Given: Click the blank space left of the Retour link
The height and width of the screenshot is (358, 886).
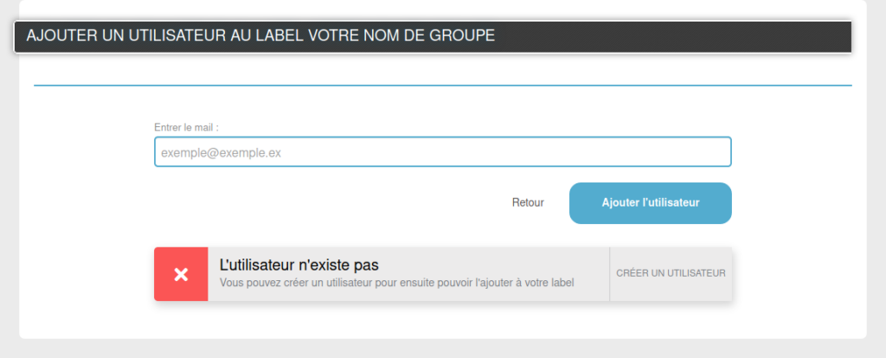Looking at the screenshot, I should click(328, 203).
